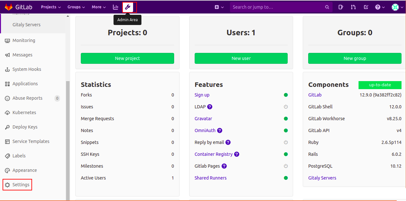Click the LDAP power status icon

coord(286,107)
